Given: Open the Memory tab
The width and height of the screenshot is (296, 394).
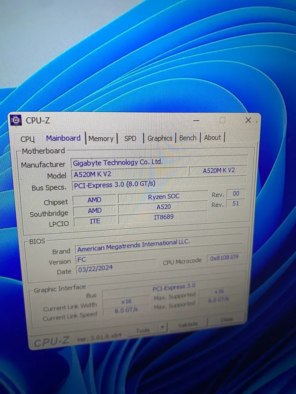Looking at the screenshot, I should [101, 139].
